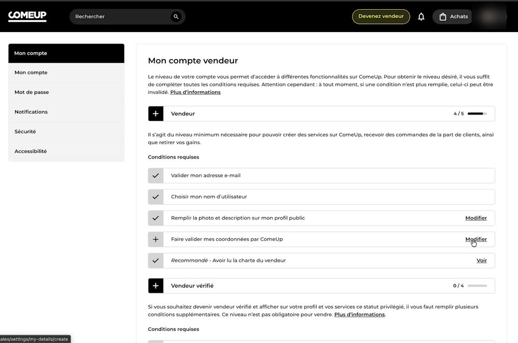Click the Devenez vendeur button

381,17
